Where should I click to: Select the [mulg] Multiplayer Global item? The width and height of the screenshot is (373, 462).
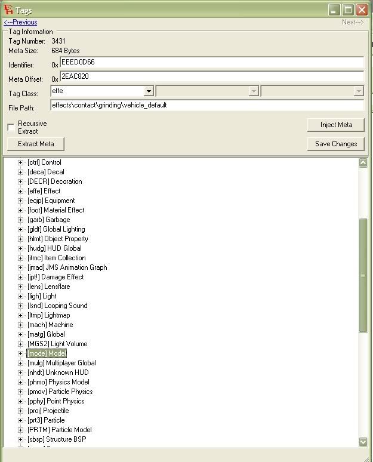pos(61,363)
